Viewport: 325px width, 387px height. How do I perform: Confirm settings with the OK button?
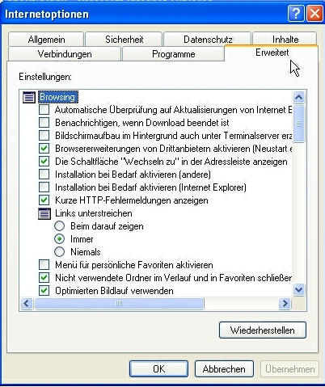[158, 369]
